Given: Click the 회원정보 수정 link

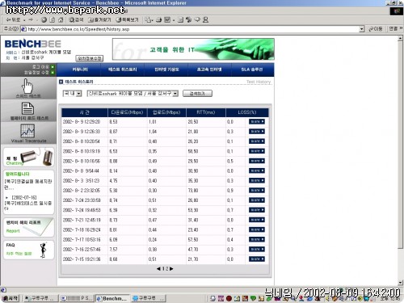Looking at the screenshot, I should [36, 72].
